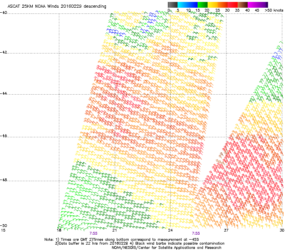Click the 21 longitude axis label
Viewport: 285px width, 250px height.
(x=114, y=230)
